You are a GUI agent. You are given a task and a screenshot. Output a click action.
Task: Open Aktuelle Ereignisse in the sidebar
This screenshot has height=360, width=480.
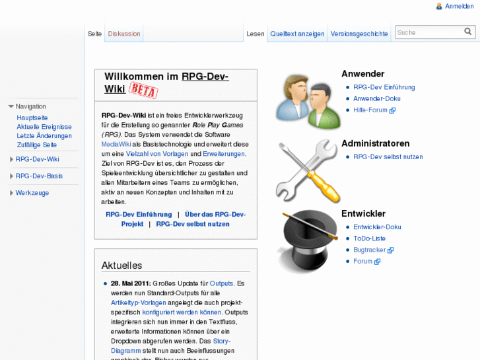44,127
